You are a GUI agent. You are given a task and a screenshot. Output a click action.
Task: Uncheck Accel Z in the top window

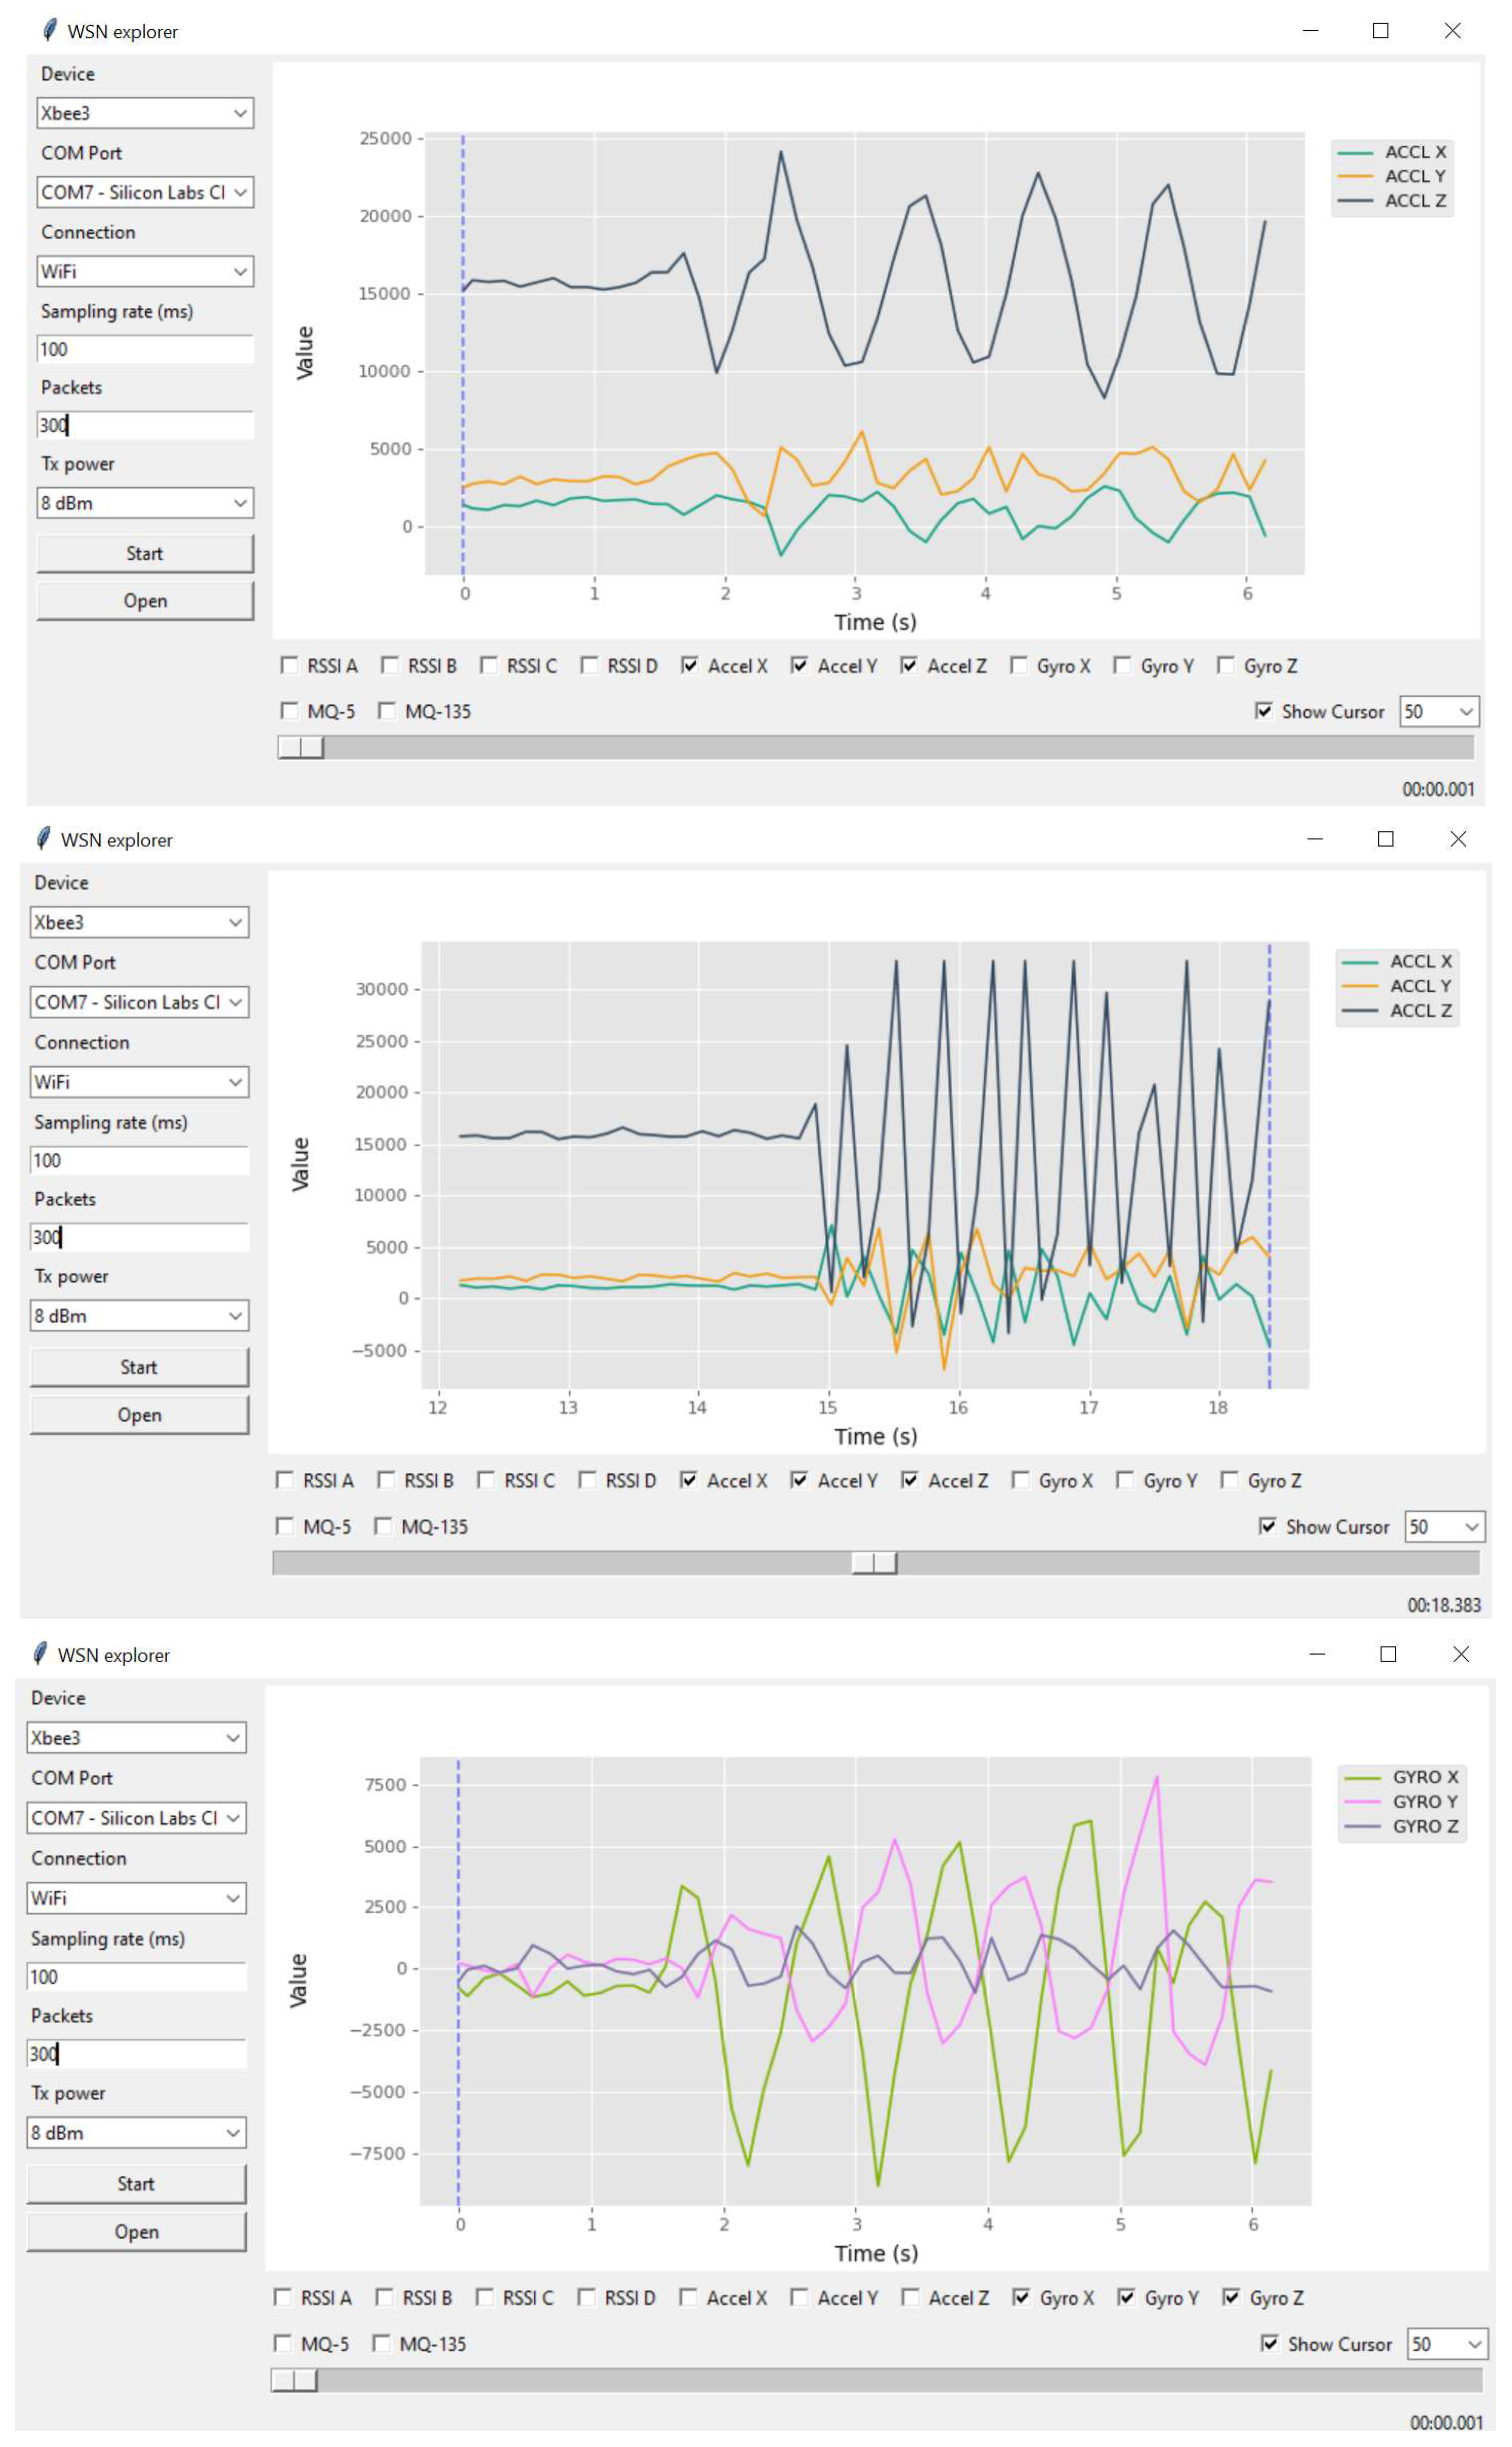point(908,665)
